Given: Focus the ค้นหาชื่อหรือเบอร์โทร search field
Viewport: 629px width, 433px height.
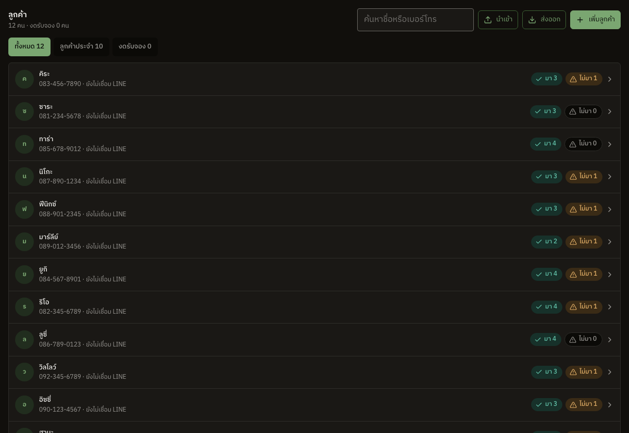Looking at the screenshot, I should coord(416,20).
